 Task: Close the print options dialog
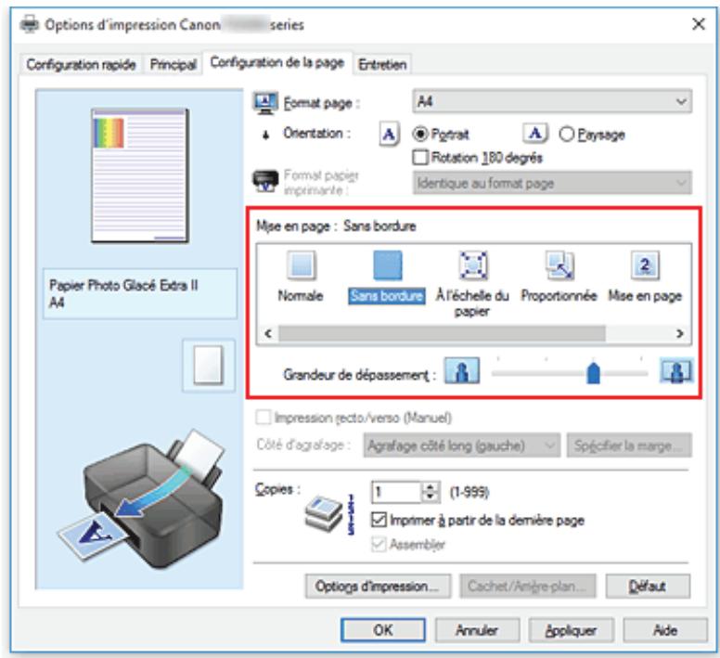point(699,24)
